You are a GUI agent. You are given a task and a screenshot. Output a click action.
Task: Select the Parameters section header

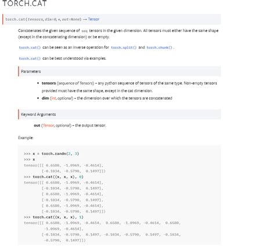[x=31, y=71]
